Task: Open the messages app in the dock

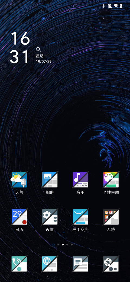Action: 80,264
